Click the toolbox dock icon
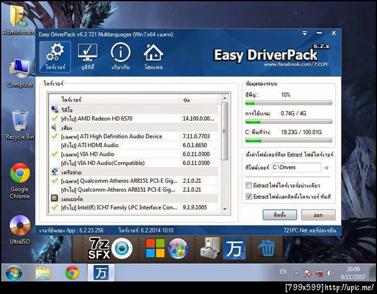377x294 pixels. (210, 248)
